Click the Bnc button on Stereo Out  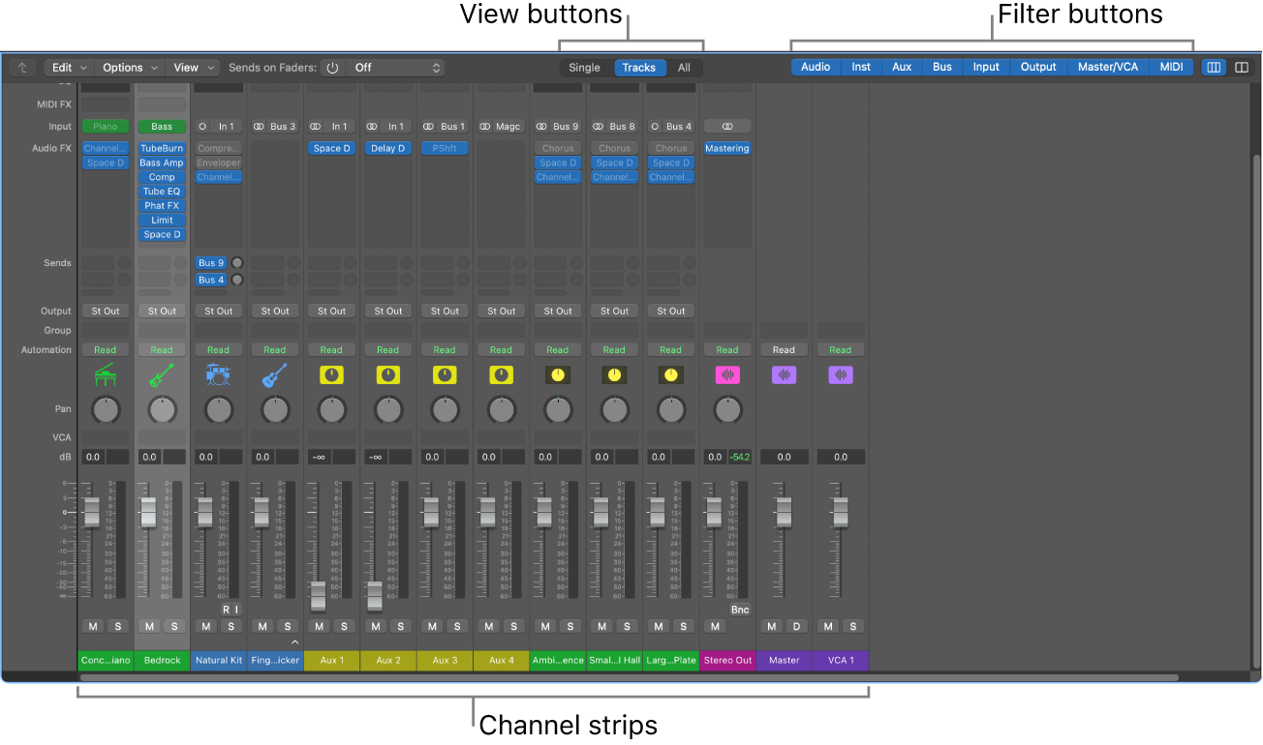coord(740,610)
